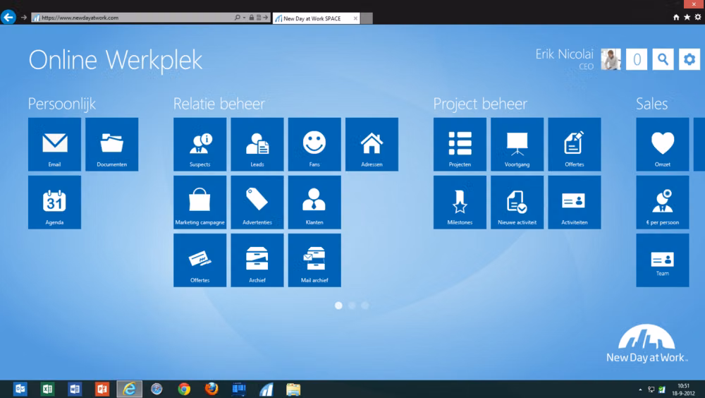Open the Mail archief tile
This screenshot has height=398, width=705.
(x=314, y=260)
